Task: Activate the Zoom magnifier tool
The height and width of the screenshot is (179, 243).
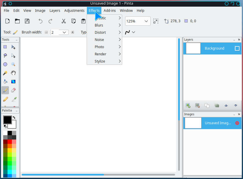Action: (13, 64)
